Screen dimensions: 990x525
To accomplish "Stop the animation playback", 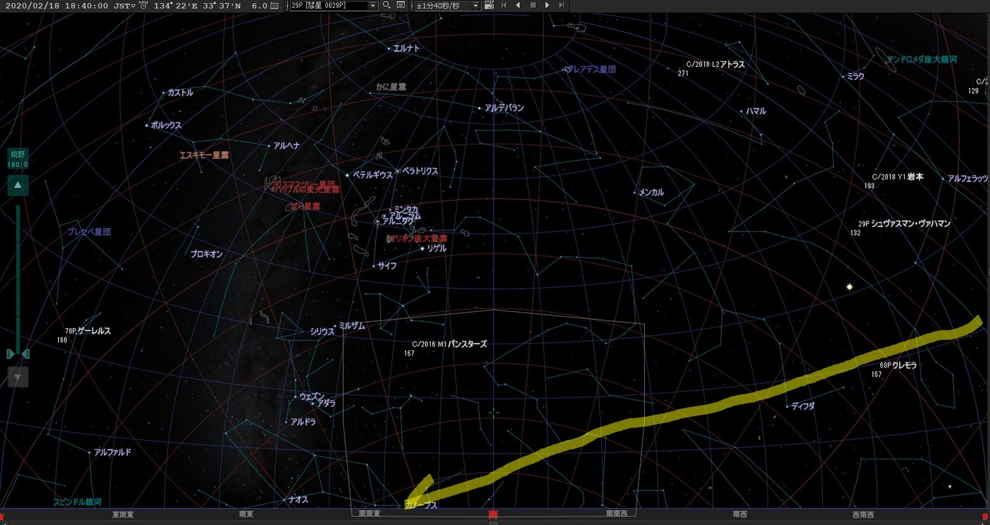I will coord(533,5).
